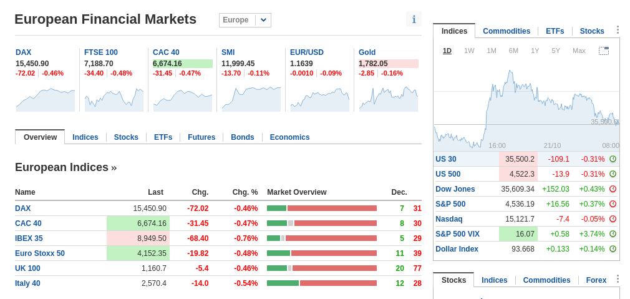Click the clock icon for S&P 500 VIX

pos(613,234)
